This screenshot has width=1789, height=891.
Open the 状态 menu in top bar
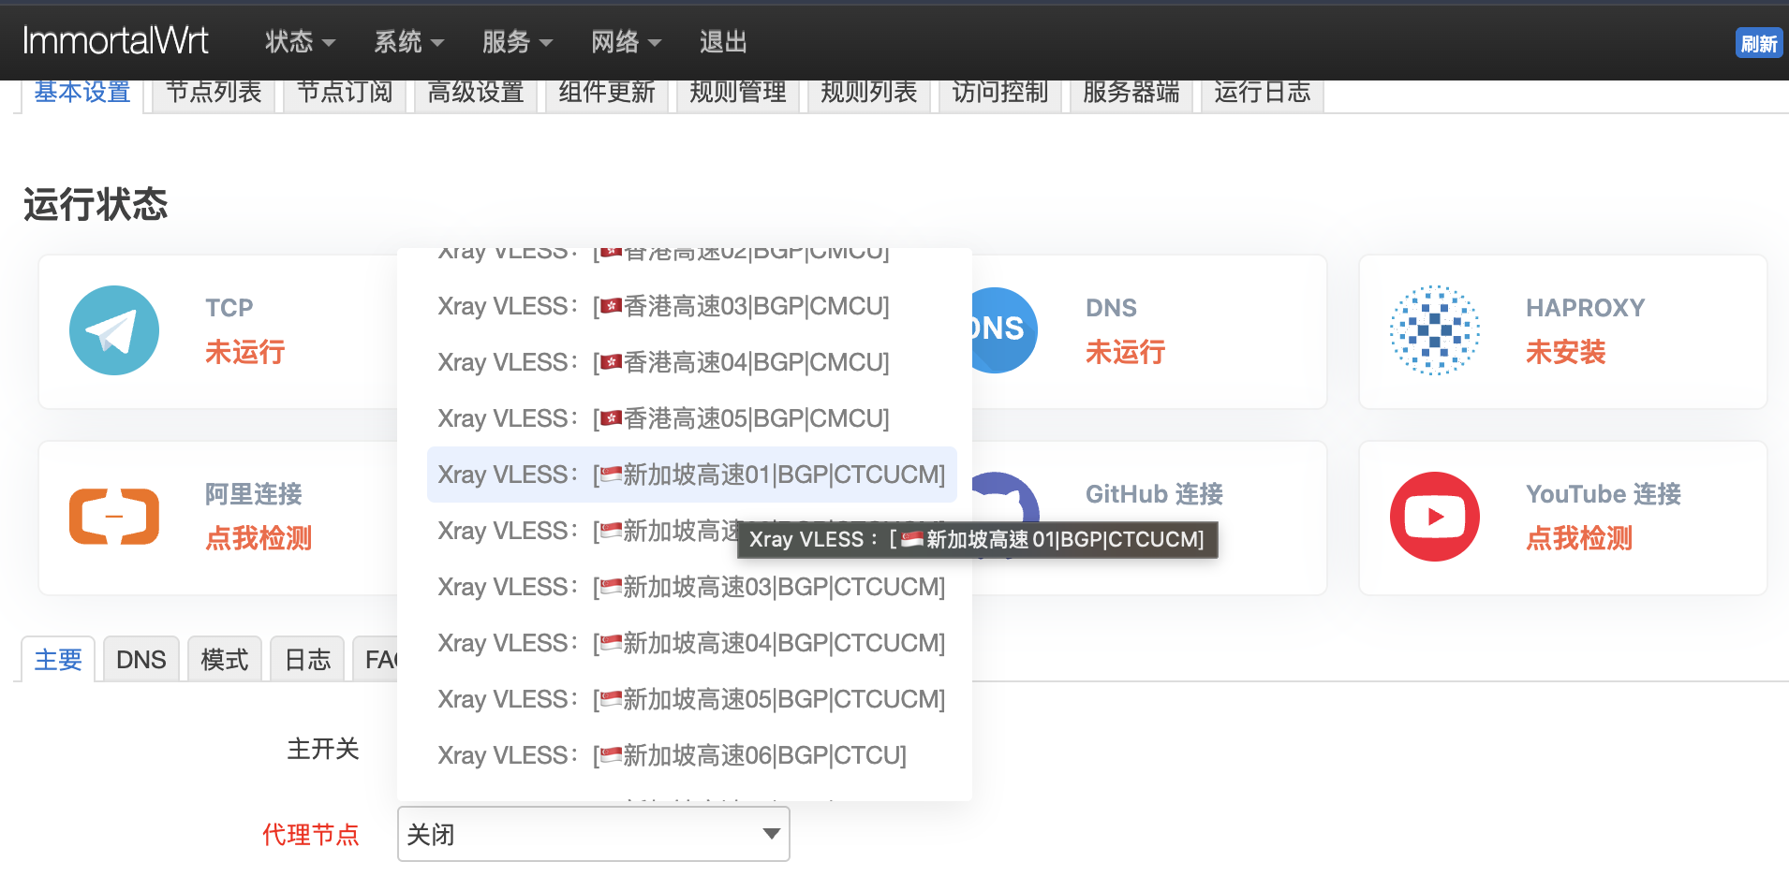(x=300, y=42)
